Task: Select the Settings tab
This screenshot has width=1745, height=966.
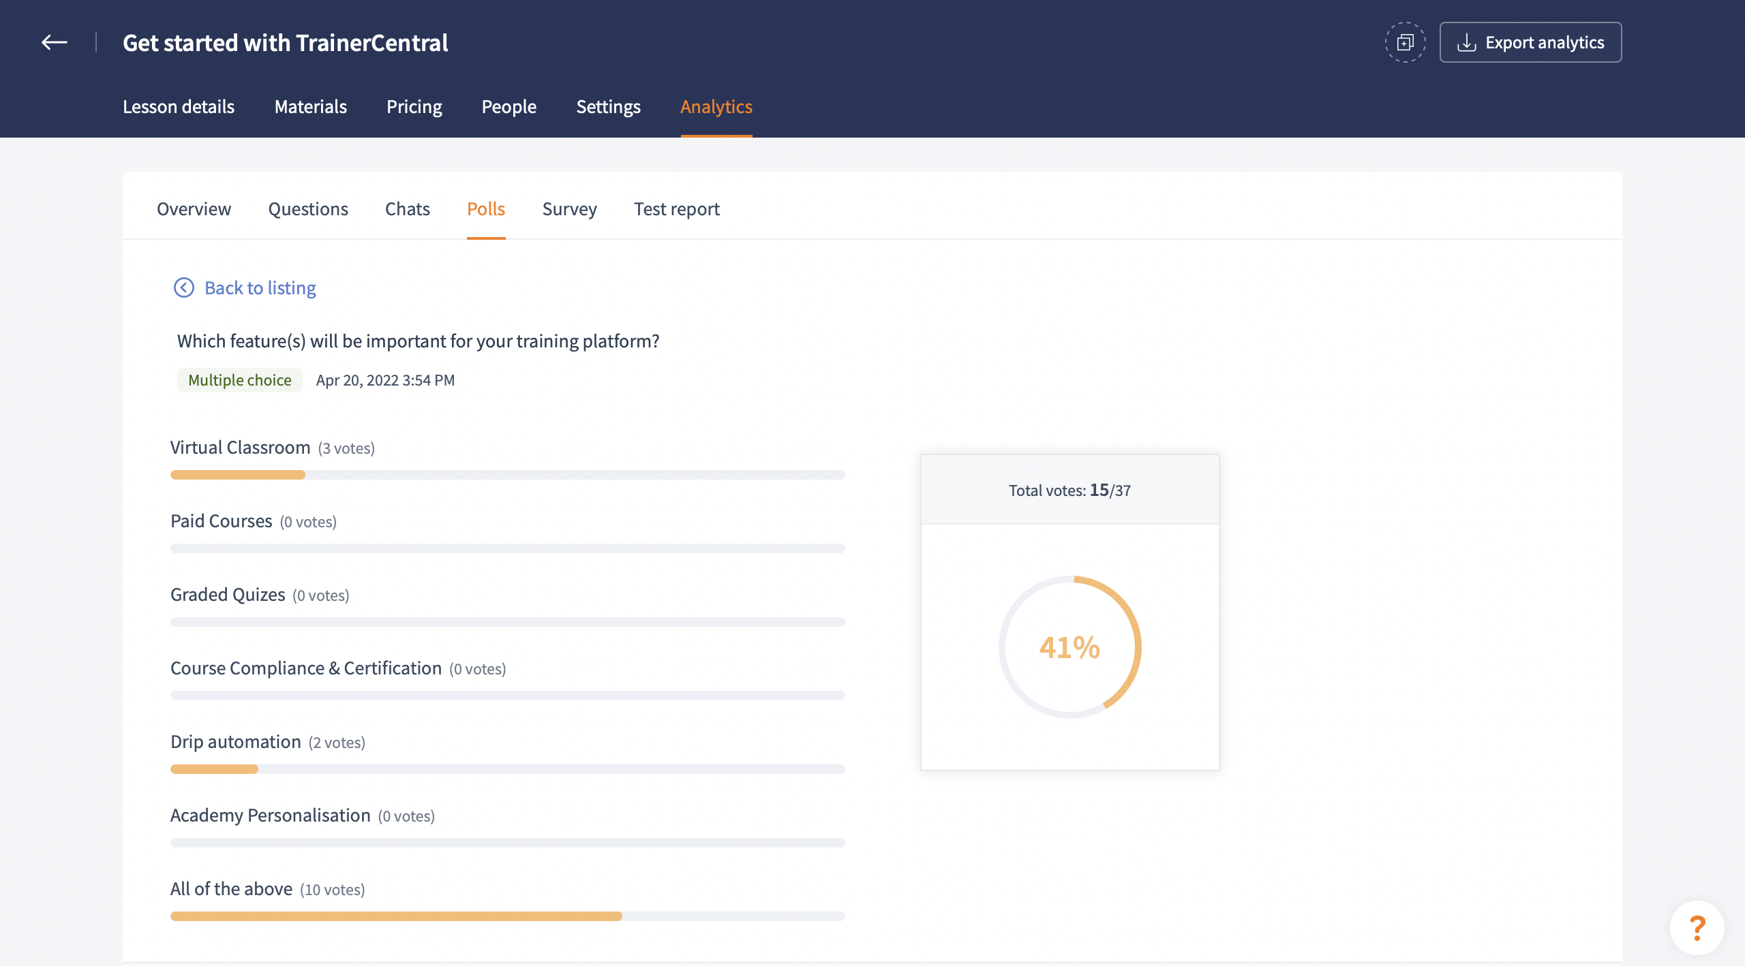Action: tap(608, 106)
